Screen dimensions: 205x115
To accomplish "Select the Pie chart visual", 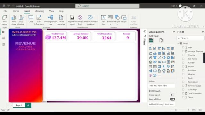I will (164, 57).
